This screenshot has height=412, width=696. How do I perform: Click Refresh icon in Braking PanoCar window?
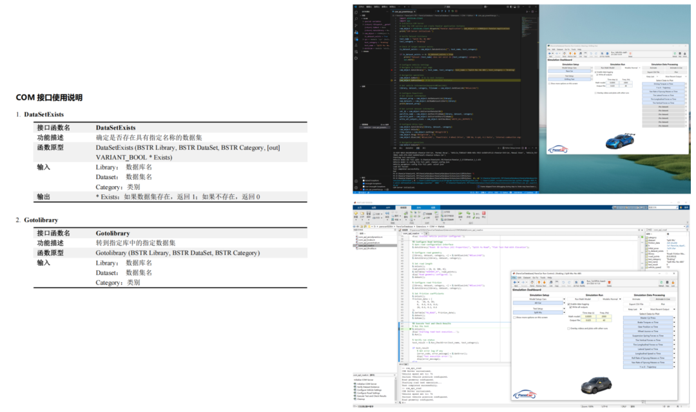(x=661, y=282)
